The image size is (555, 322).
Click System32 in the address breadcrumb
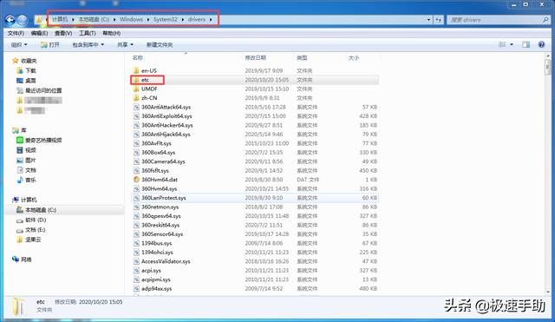[x=166, y=19]
